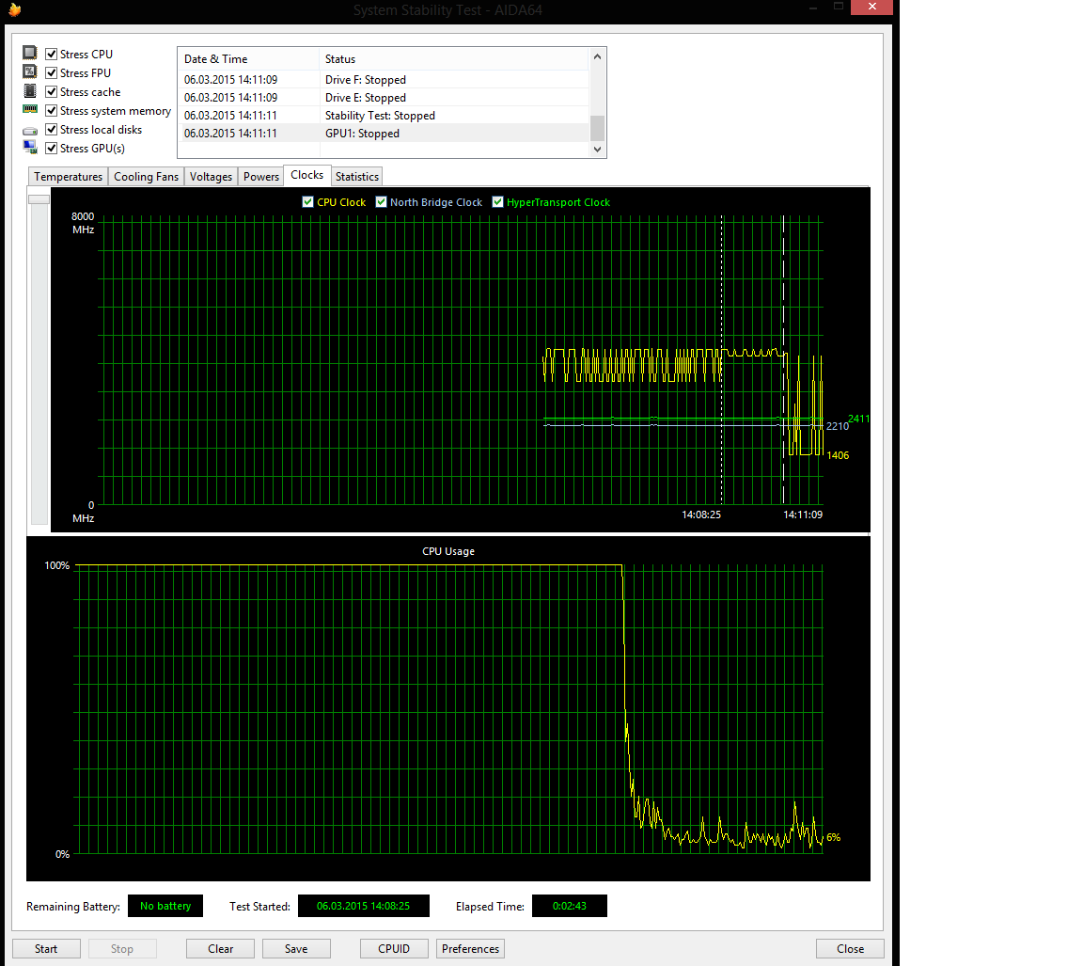Viewport: 1083px width, 966px height.
Task: Click the 14:08:25 timeline marker label
Action: (701, 515)
